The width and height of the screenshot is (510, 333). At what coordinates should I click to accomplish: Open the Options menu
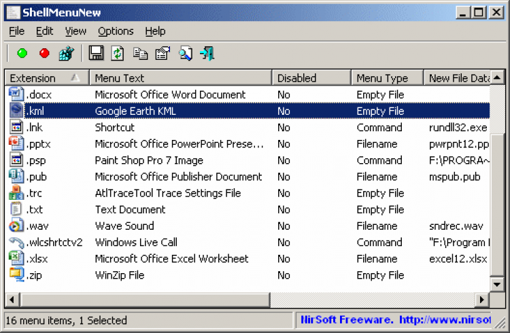click(116, 31)
